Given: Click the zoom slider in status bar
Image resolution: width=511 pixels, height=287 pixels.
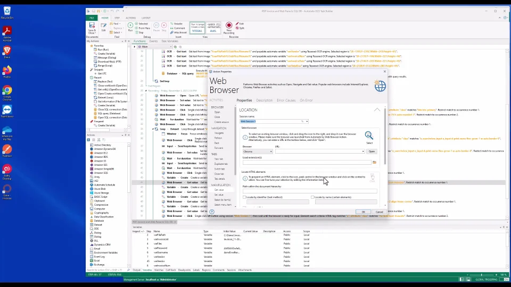Looking at the screenshot, I should pyautogui.click(x=482, y=275).
